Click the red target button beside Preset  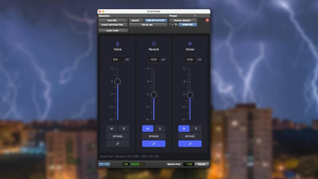tap(207, 20)
